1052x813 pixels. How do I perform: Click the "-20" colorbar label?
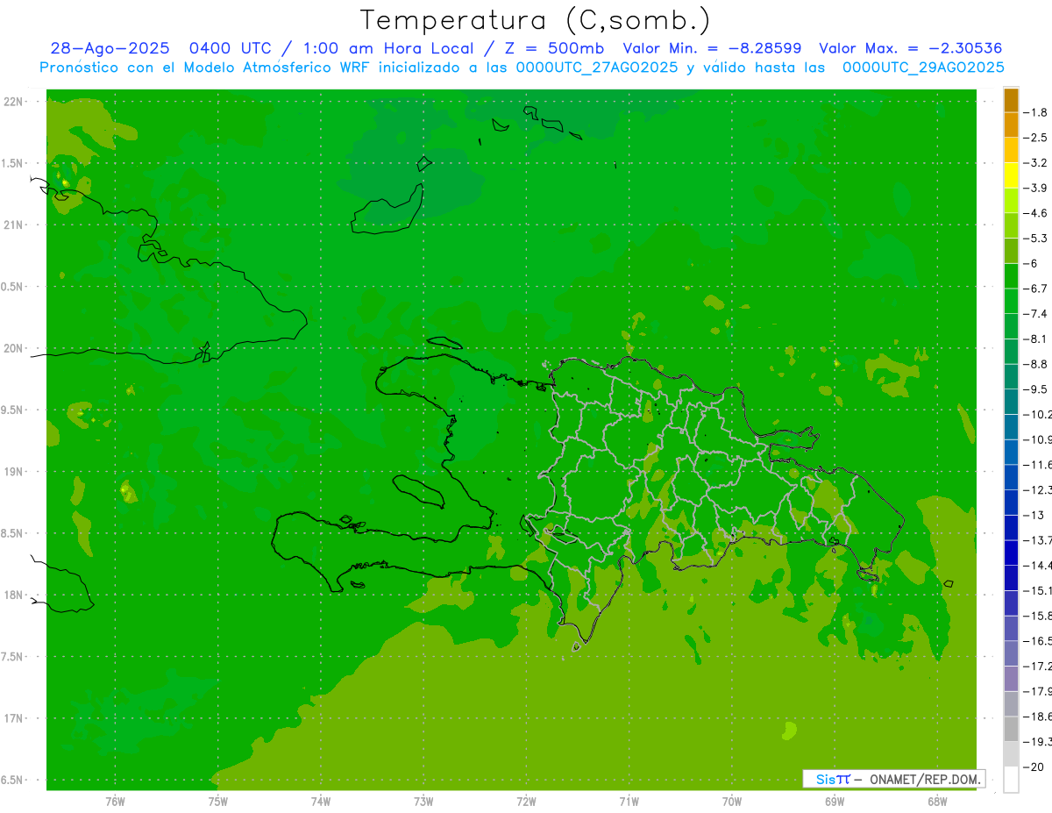pos(1034,767)
